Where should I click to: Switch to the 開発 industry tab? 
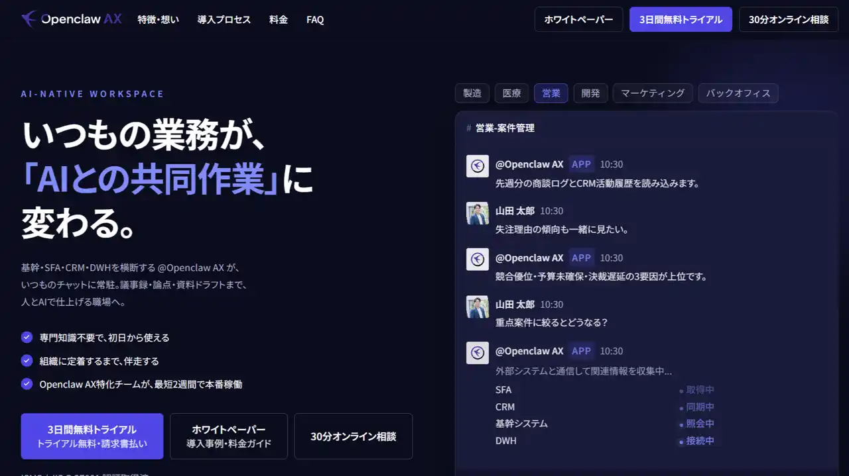pyautogui.click(x=590, y=93)
